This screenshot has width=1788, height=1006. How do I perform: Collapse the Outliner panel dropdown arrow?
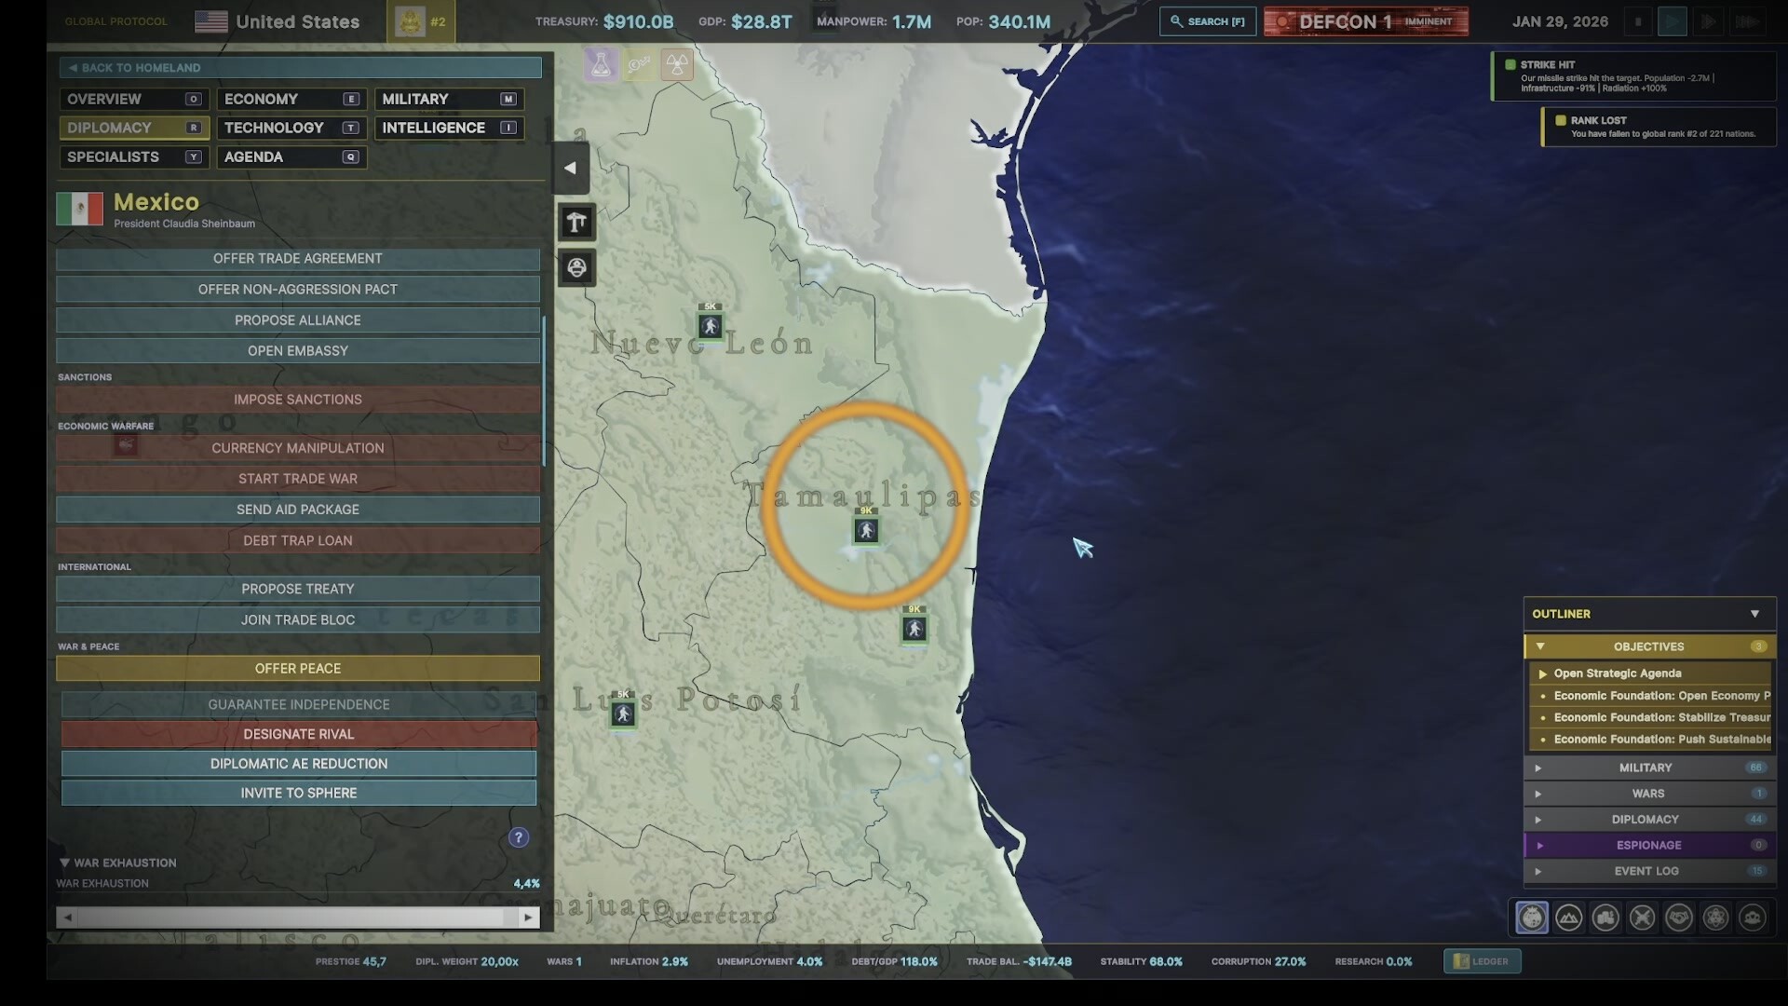[x=1754, y=614]
